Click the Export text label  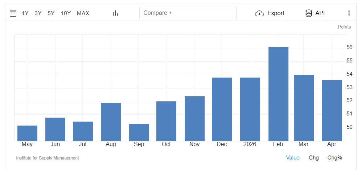(x=276, y=13)
